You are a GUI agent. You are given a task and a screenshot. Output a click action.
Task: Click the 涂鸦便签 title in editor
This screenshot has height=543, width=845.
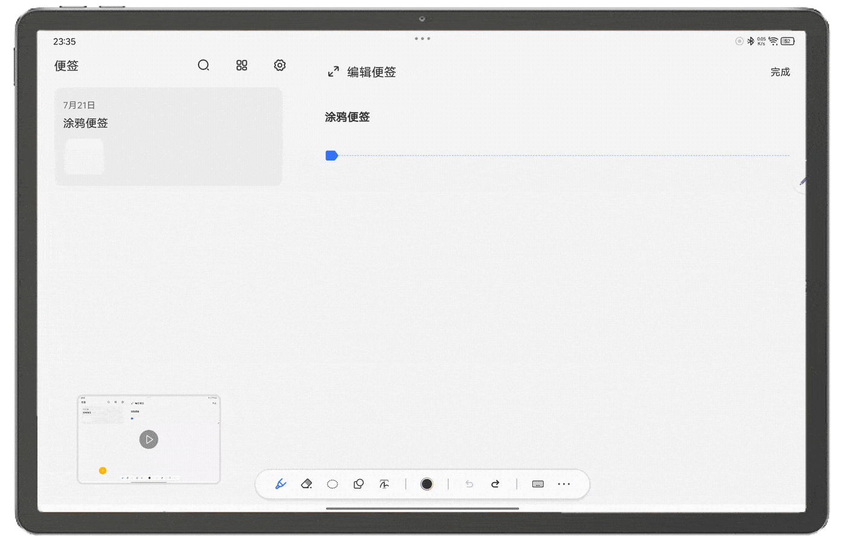[x=347, y=117]
